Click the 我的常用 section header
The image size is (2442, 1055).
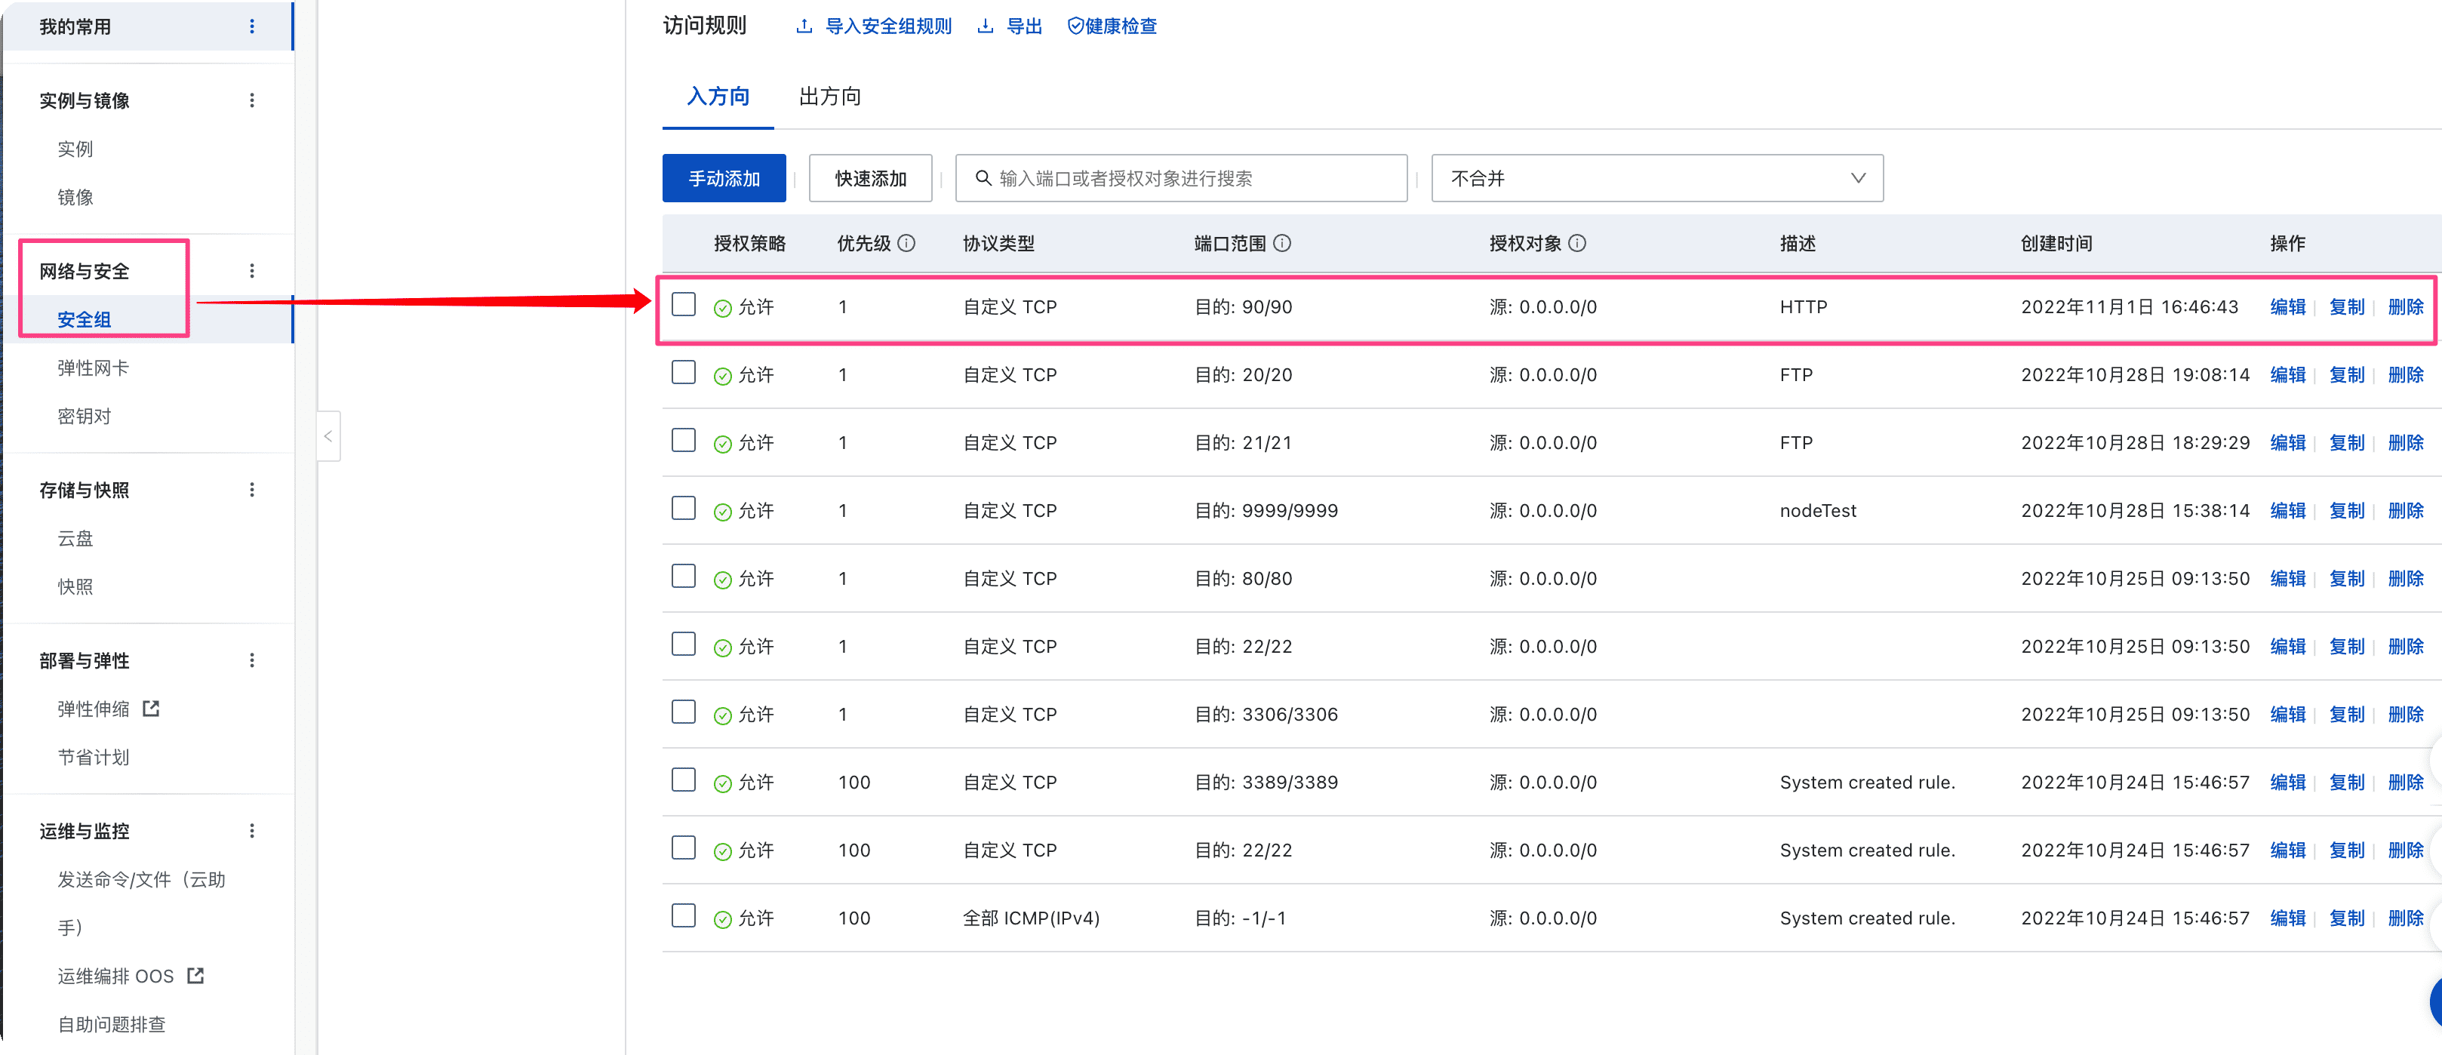tap(75, 26)
